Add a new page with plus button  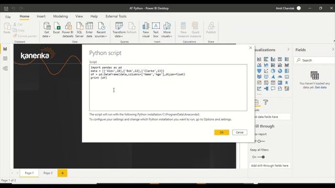coord(62,173)
